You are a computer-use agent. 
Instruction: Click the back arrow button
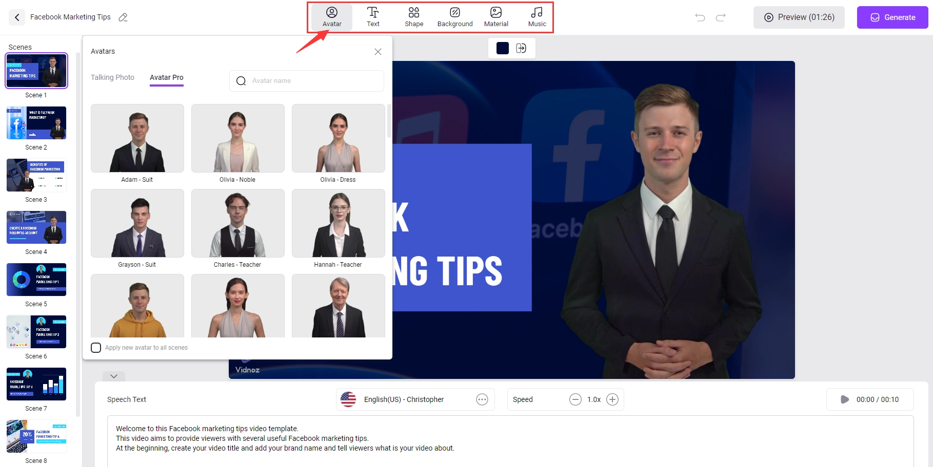17,17
